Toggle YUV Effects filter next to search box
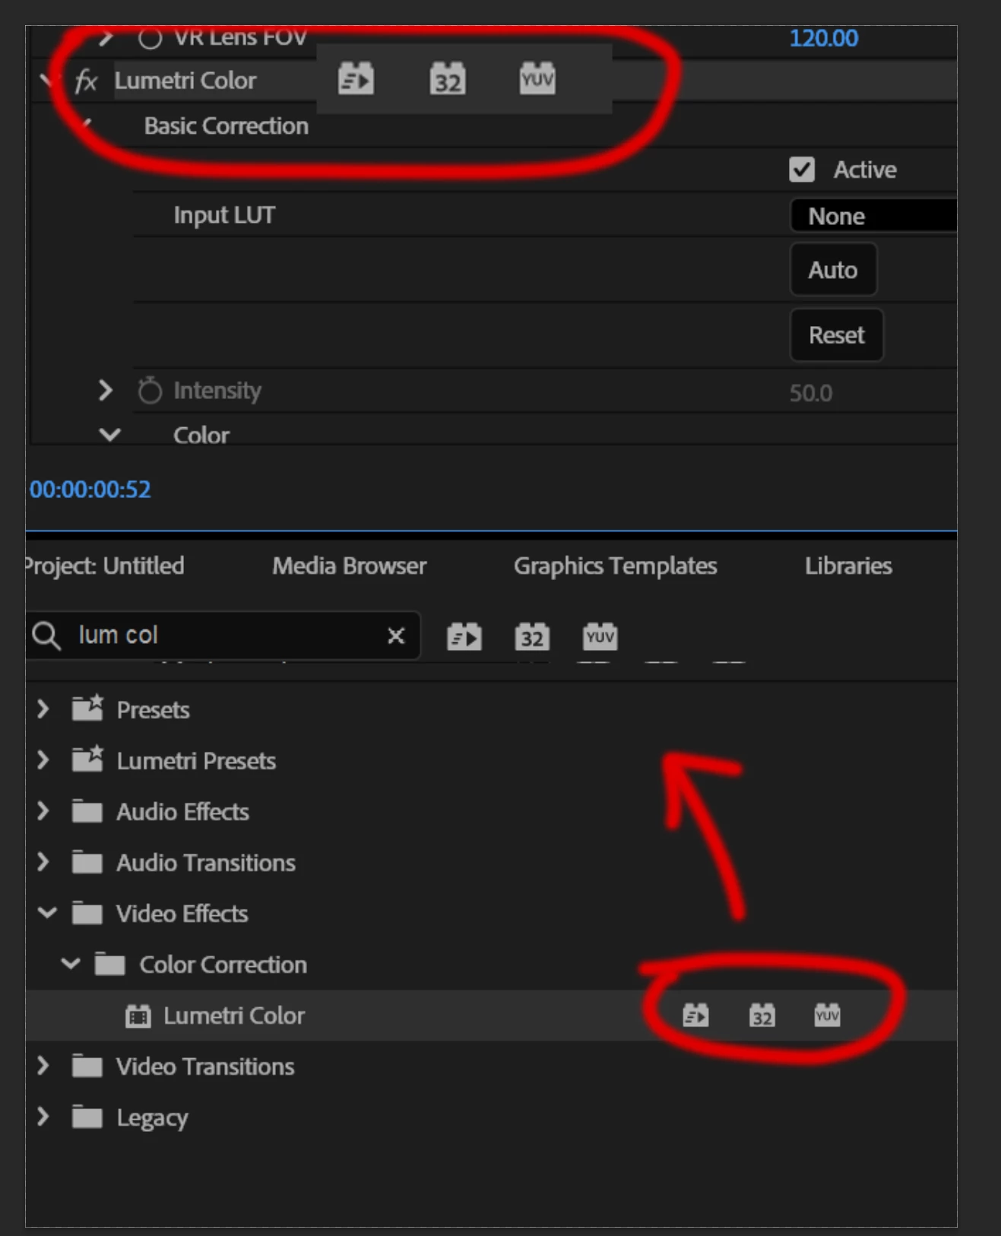1001x1236 pixels. (600, 636)
